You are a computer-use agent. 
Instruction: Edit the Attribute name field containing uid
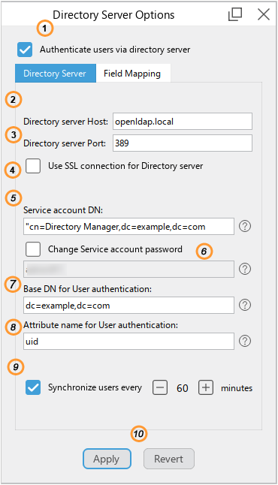click(x=128, y=341)
